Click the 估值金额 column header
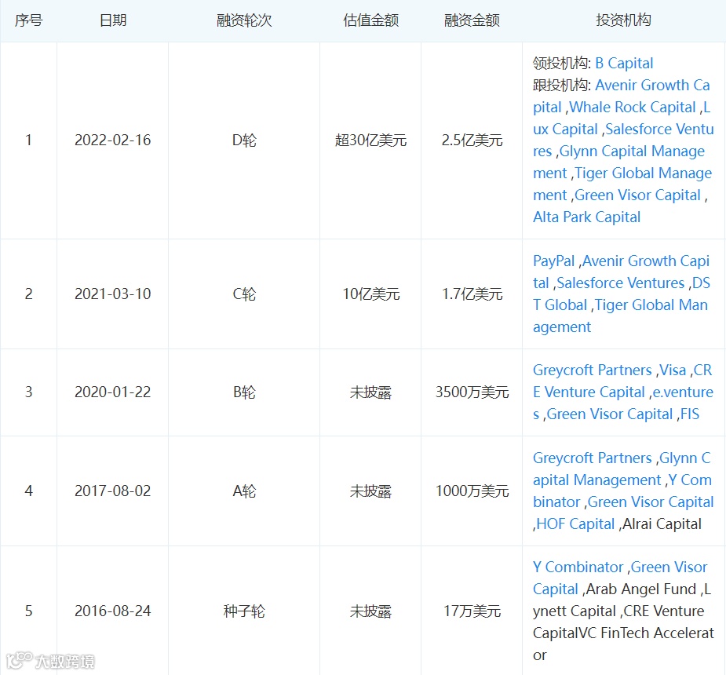 (370, 20)
